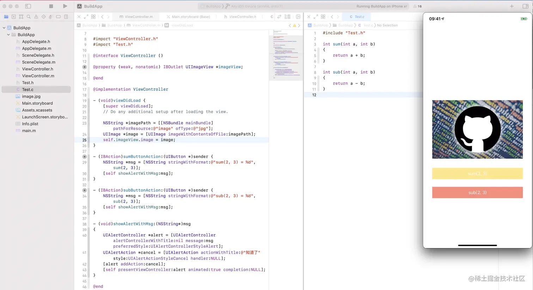Click subButtonAction connection circle in gutter
The image size is (533, 290).
tap(85, 190)
